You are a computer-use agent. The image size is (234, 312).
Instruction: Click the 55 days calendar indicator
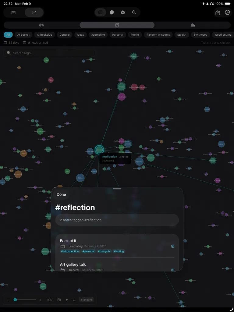tap(12, 43)
